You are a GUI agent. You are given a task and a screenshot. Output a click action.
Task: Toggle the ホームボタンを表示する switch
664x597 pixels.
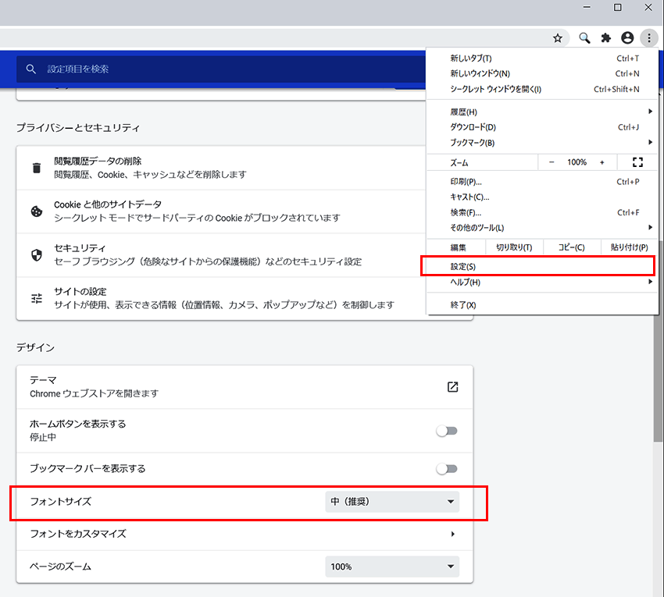click(x=447, y=431)
